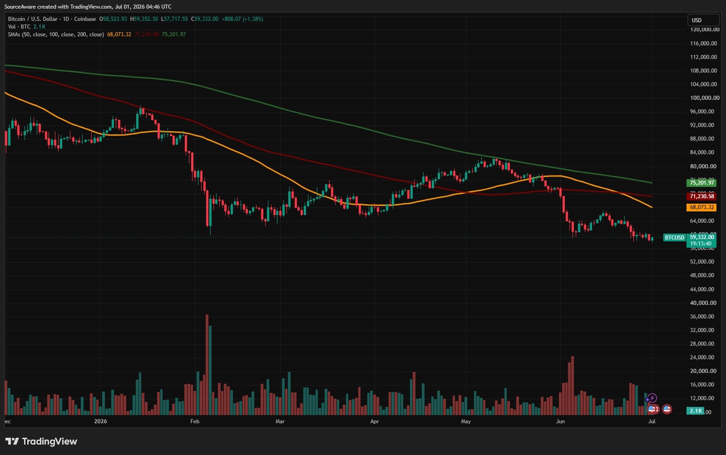This screenshot has width=726, height=455.
Task: Click the 100,000.00 price axis label
Action: coord(705,98)
